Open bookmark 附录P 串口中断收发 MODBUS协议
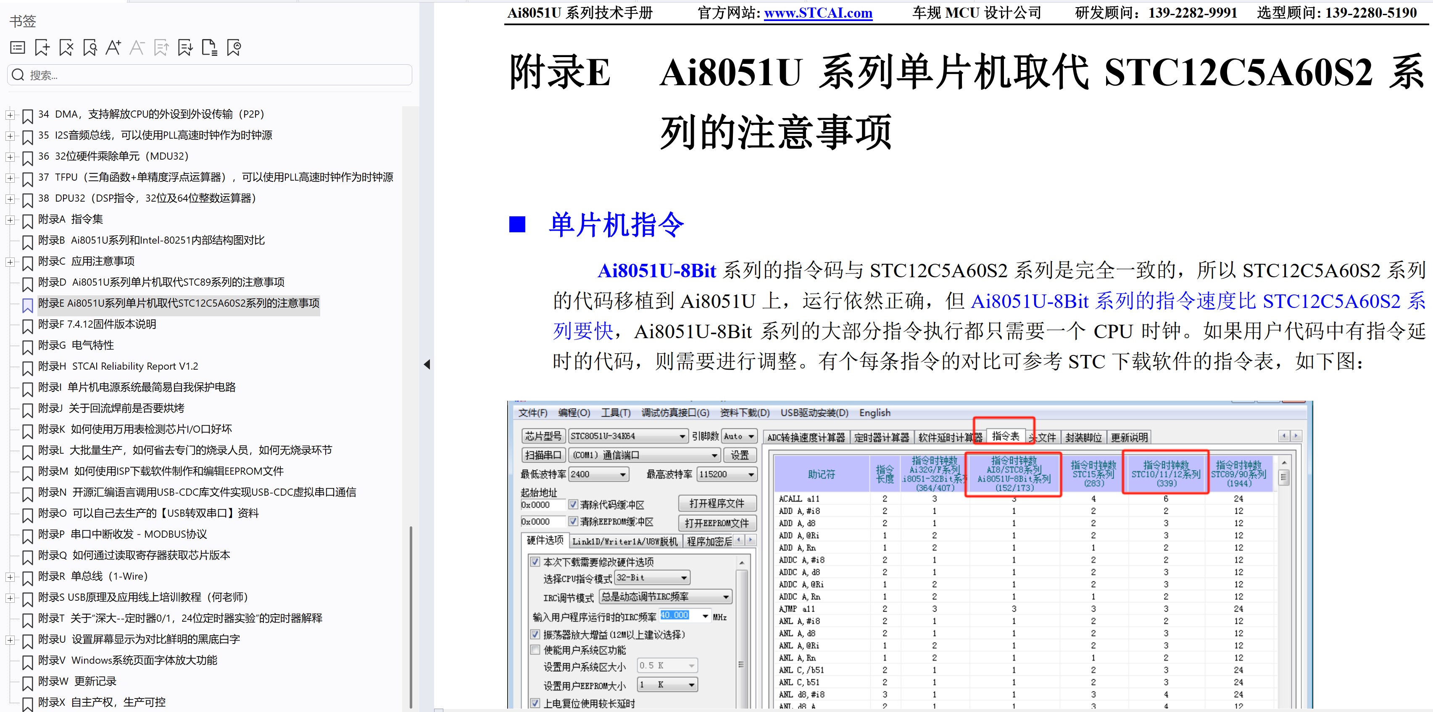The image size is (1433, 712). click(122, 534)
